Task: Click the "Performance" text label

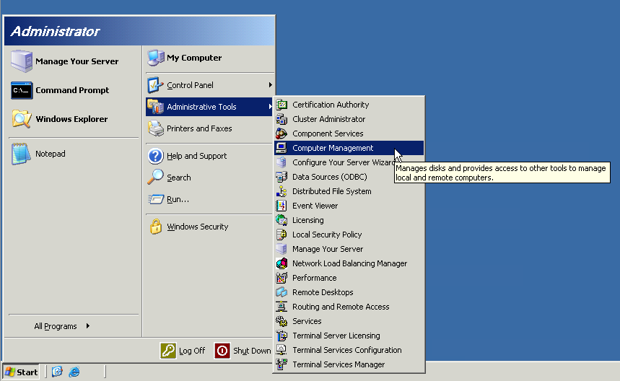Action: 315,278
